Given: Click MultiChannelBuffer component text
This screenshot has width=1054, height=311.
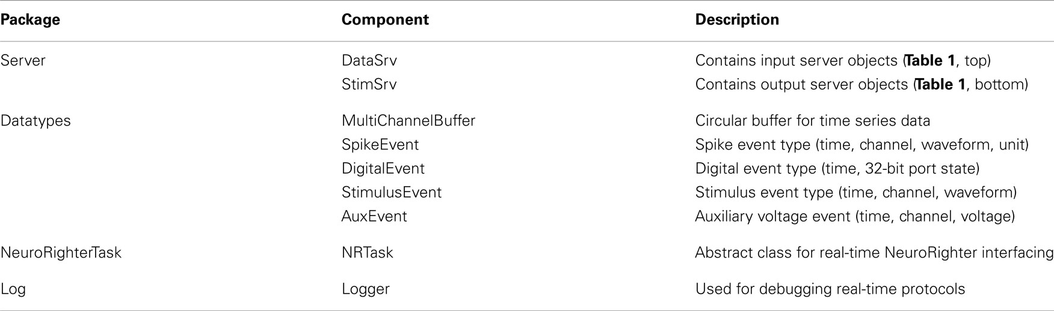Looking at the screenshot, I should [x=408, y=121].
